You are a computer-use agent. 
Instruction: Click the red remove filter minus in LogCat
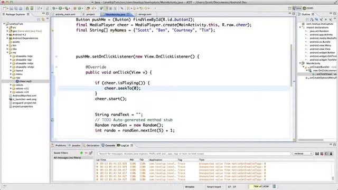[86, 153]
